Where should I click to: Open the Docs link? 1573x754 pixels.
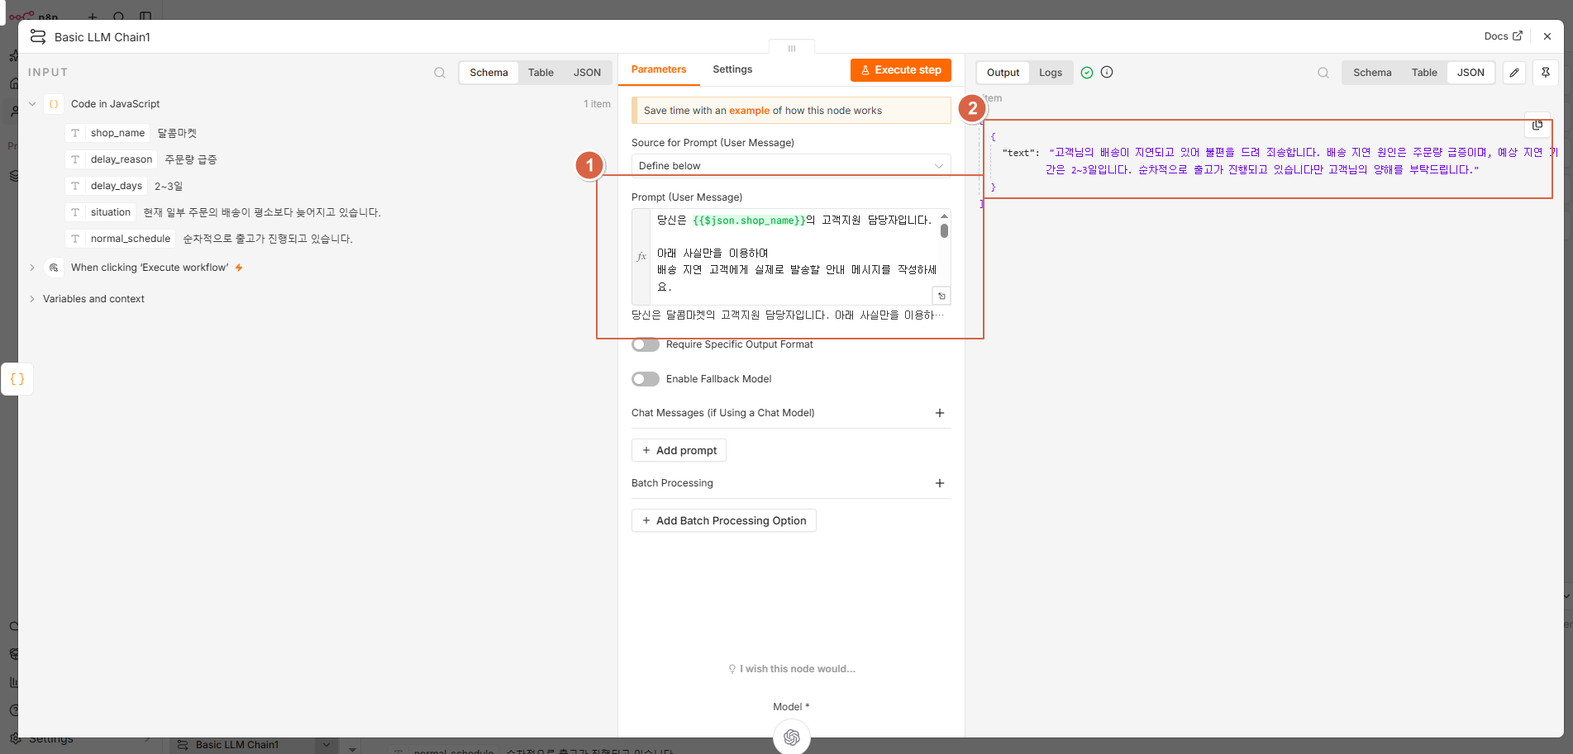click(x=1503, y=36)
